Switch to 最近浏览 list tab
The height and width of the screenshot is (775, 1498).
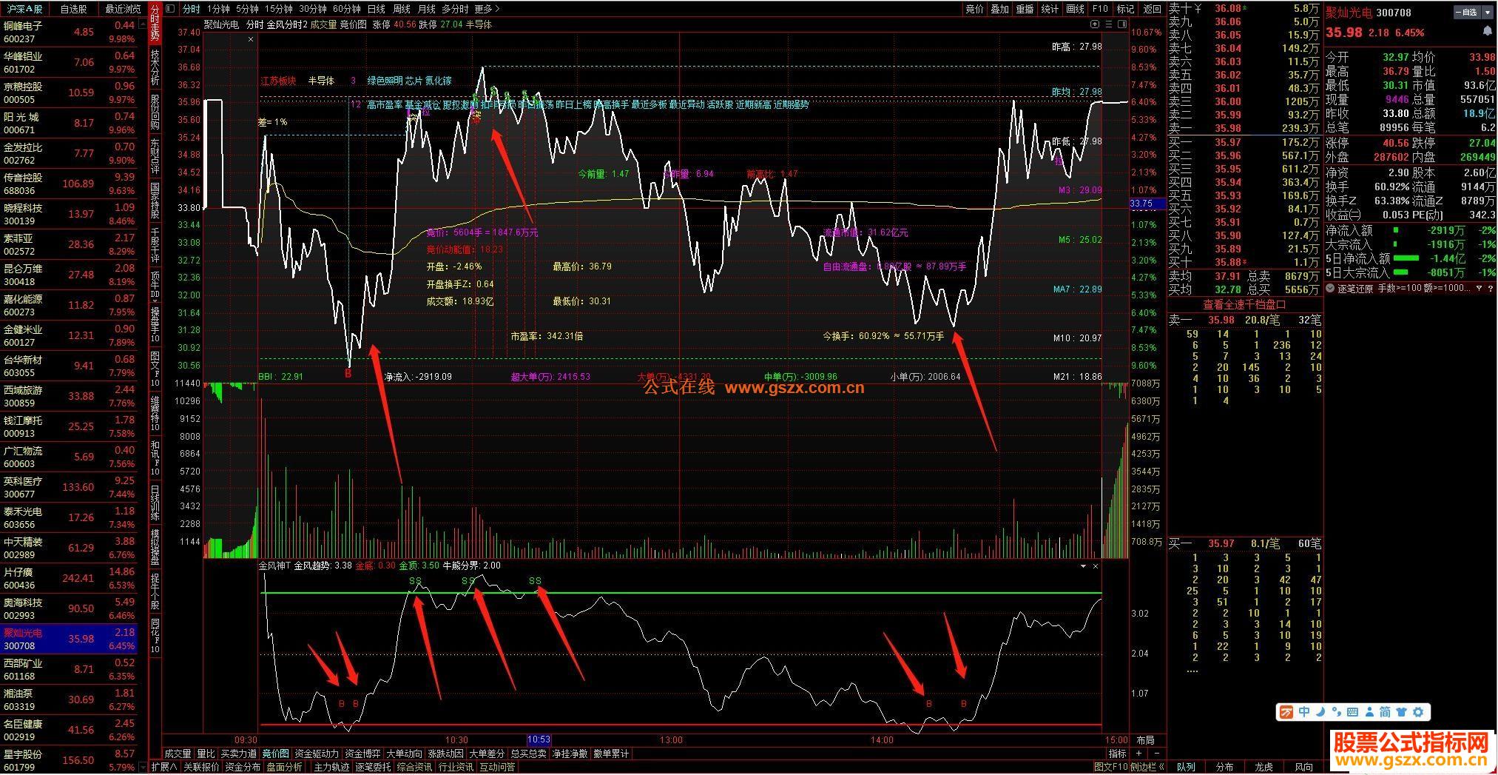(123, 9)
